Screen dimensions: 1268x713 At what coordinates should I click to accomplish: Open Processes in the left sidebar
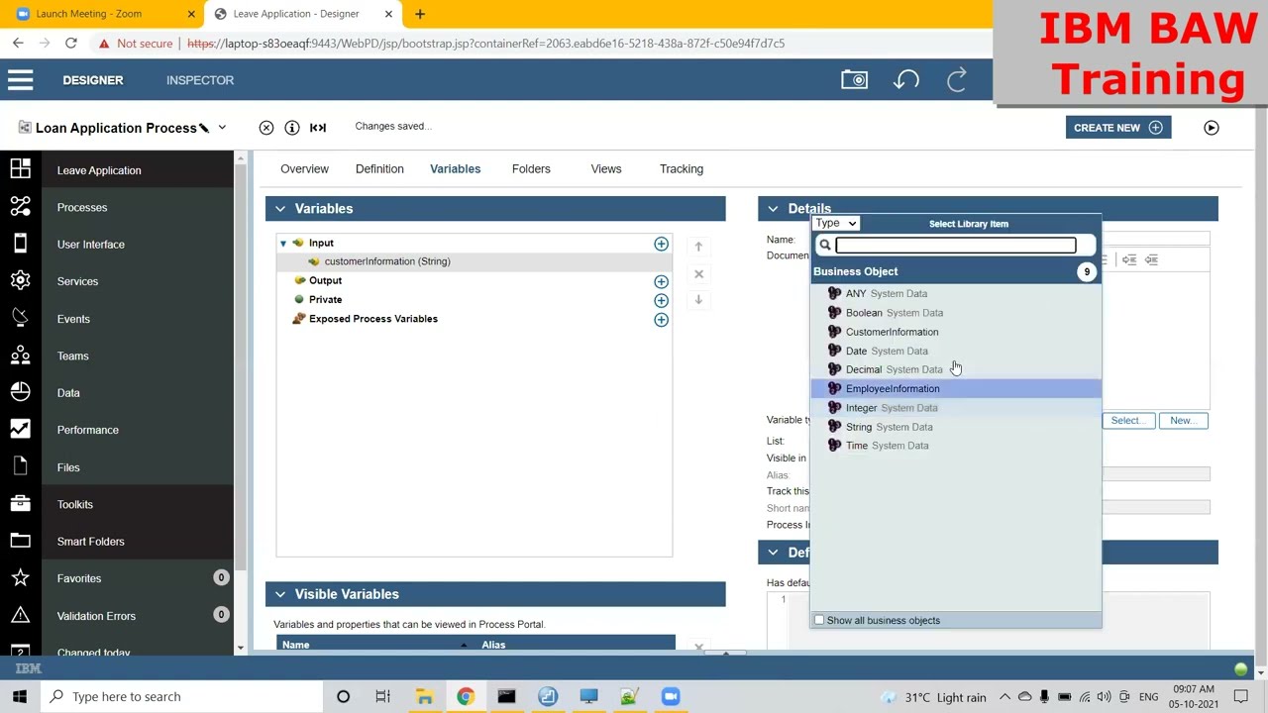pyautogui.click(x=82, y=207)
